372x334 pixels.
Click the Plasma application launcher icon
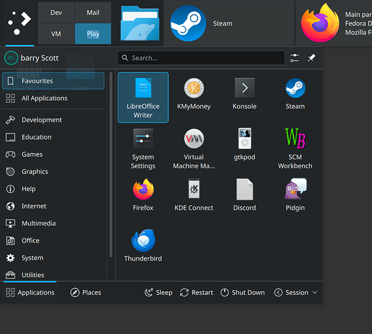pyautogui.click(x=19, y=23)
